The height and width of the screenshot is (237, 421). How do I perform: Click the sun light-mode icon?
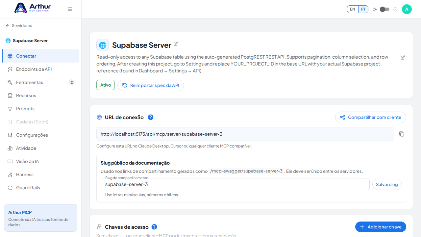(x=375, y=9)
